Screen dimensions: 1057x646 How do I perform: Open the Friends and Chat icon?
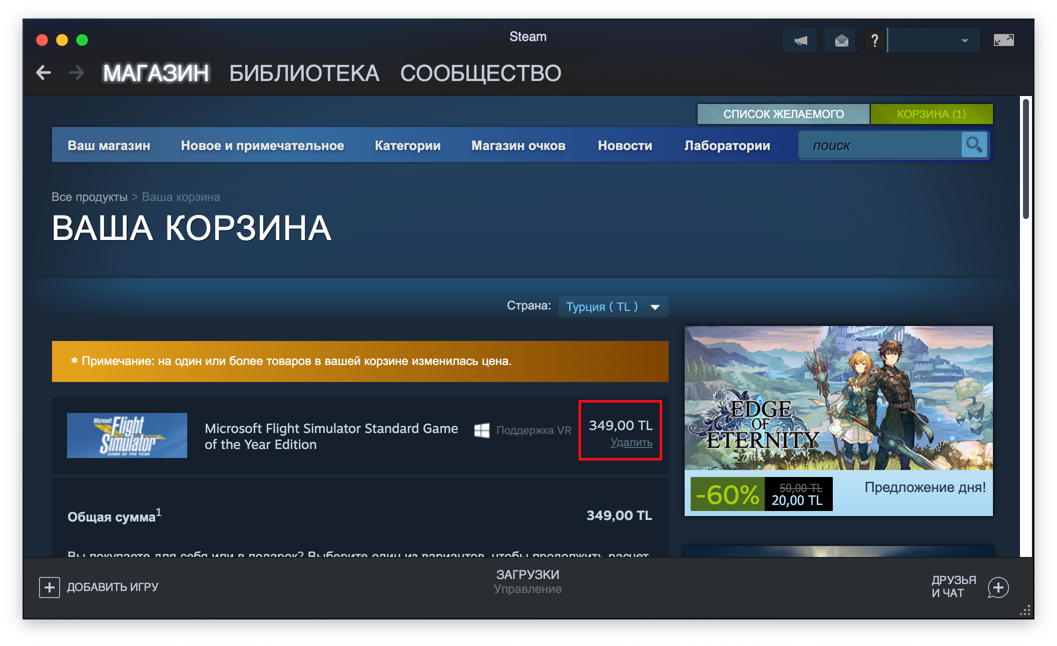click(998, 587)
